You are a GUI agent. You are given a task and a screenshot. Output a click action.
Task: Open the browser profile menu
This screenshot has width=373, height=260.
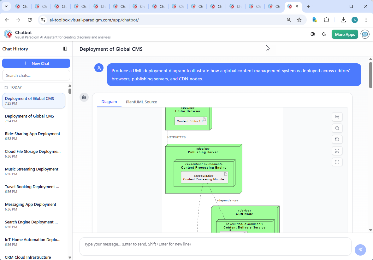click(x=355, y=20)
